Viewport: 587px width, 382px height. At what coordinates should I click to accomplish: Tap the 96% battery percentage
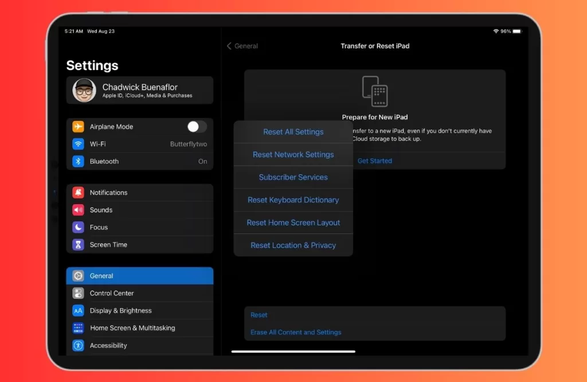click(x=506, y=31)
